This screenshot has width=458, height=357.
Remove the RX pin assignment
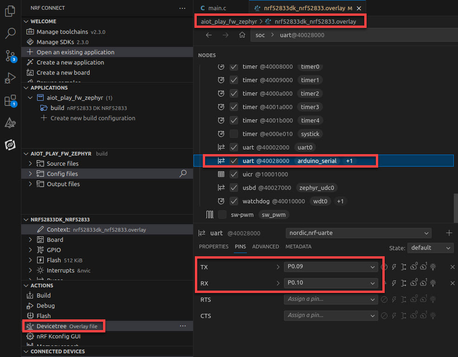tap(452, 283)
